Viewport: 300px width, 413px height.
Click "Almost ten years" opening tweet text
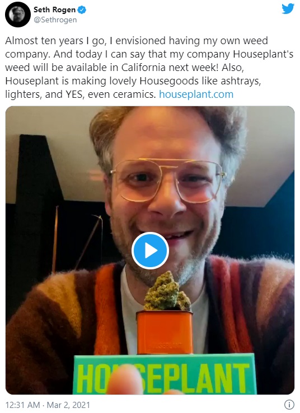pyautogui.click(x=44, y=41)
